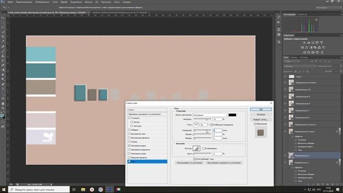Add a Brightness/Contrast adjustment
343x193 pixels.
[304, 43]
